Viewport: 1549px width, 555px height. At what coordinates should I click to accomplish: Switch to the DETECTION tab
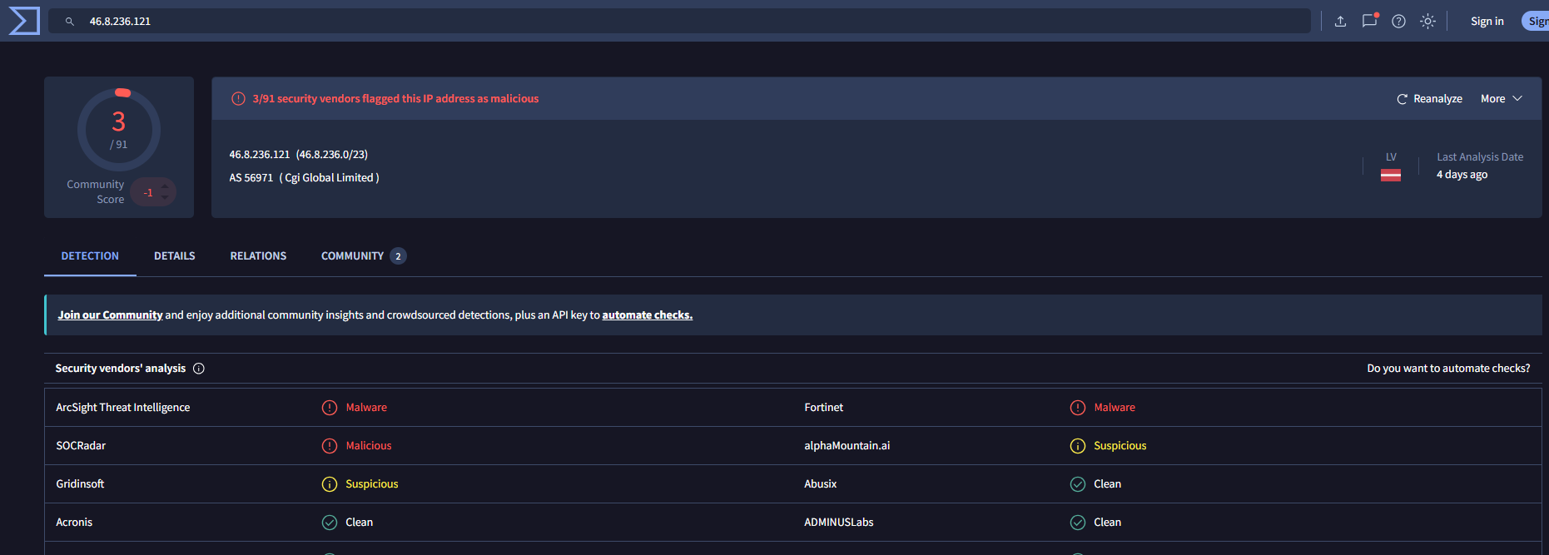tap(90, 256)
